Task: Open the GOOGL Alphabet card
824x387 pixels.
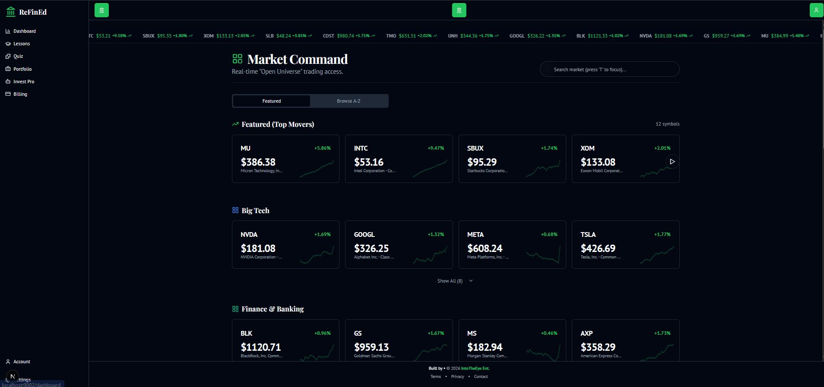Action: coord(399,245)
